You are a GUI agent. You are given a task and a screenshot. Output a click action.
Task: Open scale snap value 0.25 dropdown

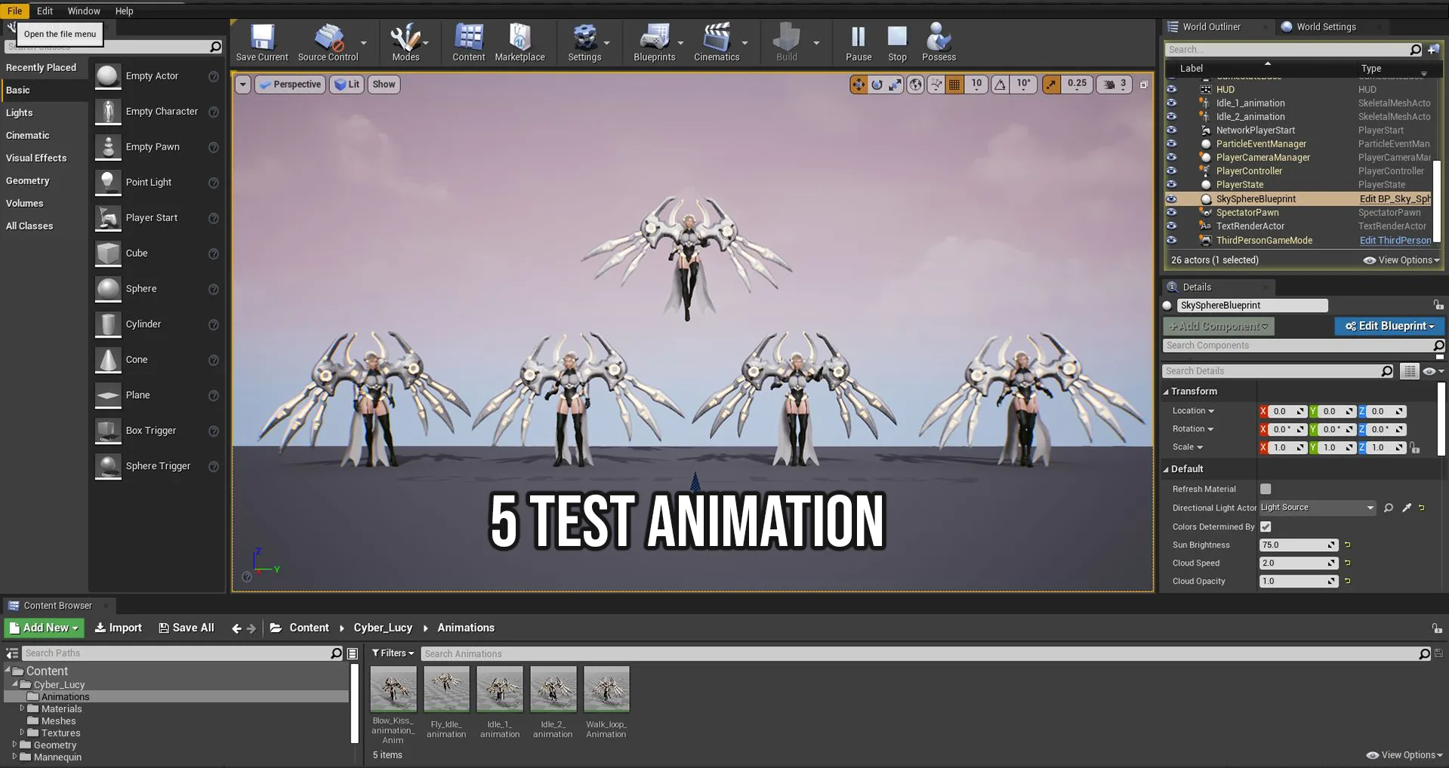coord(1077,84)
